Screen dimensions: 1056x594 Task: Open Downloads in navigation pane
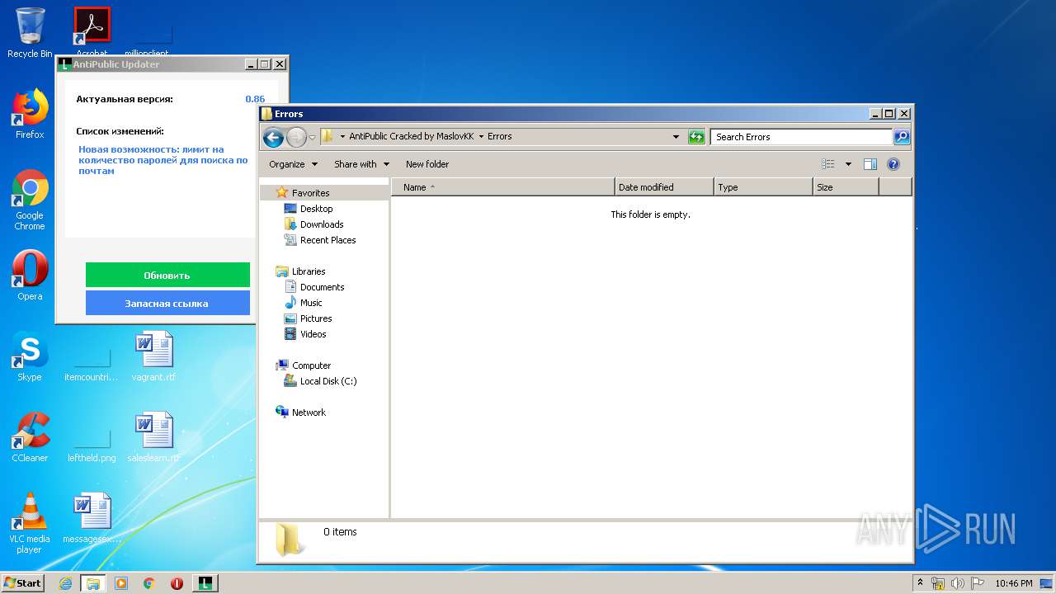tap(321, 224)
